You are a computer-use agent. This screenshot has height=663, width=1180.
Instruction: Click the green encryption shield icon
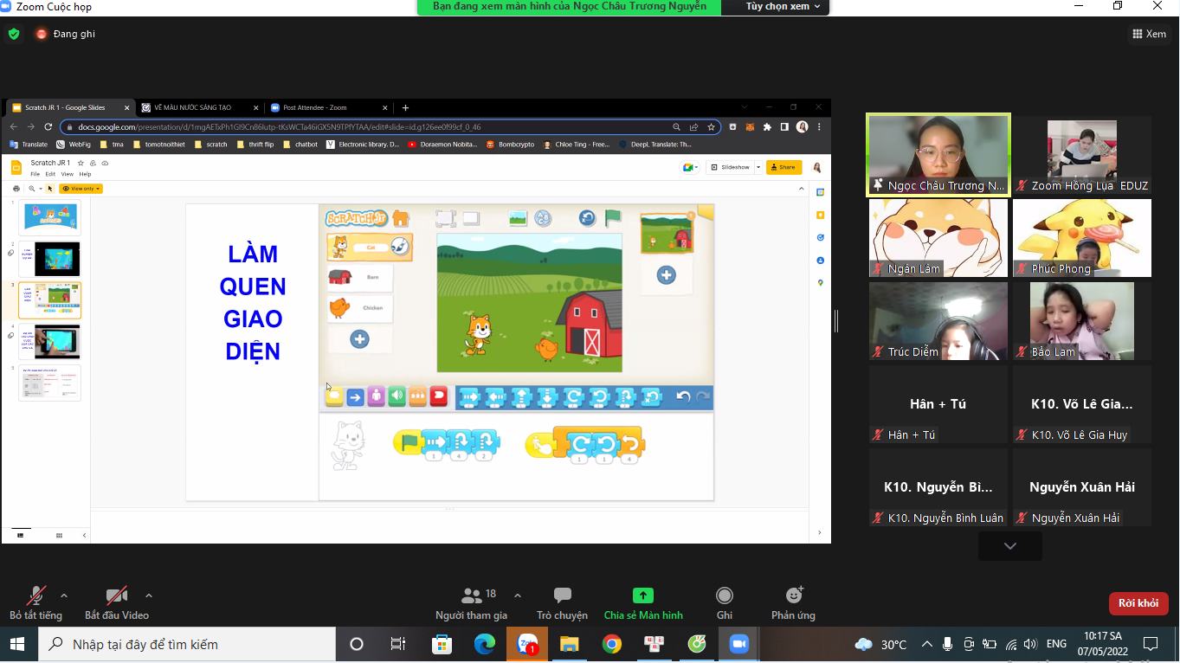coord(14,34)
